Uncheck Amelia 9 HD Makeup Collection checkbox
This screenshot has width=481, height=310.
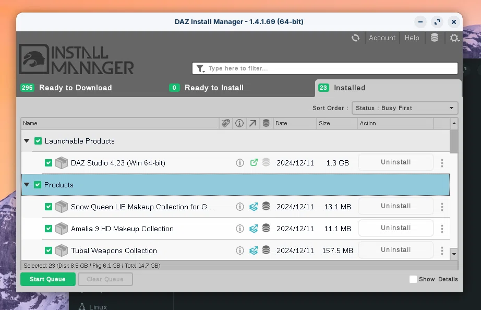click(49, 229)
